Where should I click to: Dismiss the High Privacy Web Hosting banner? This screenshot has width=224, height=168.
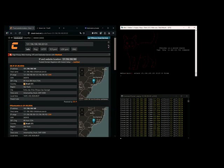109,54
